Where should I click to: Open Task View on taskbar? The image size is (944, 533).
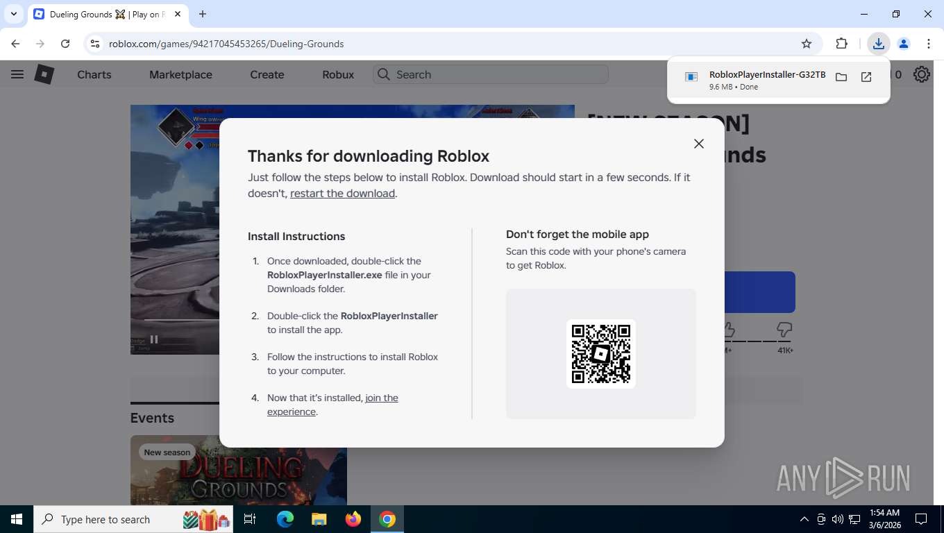(250, 519)
